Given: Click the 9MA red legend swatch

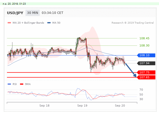Looking at the screenshot, I should [x=22, y=84].
